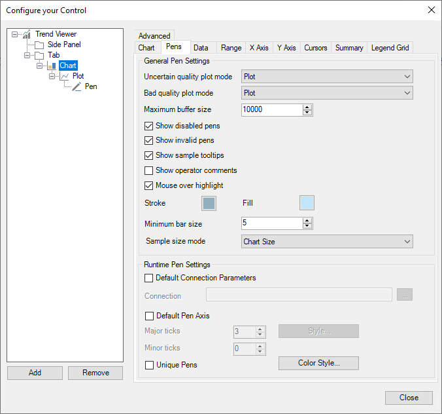Open the Stroke color swatch

pos(209,203)
